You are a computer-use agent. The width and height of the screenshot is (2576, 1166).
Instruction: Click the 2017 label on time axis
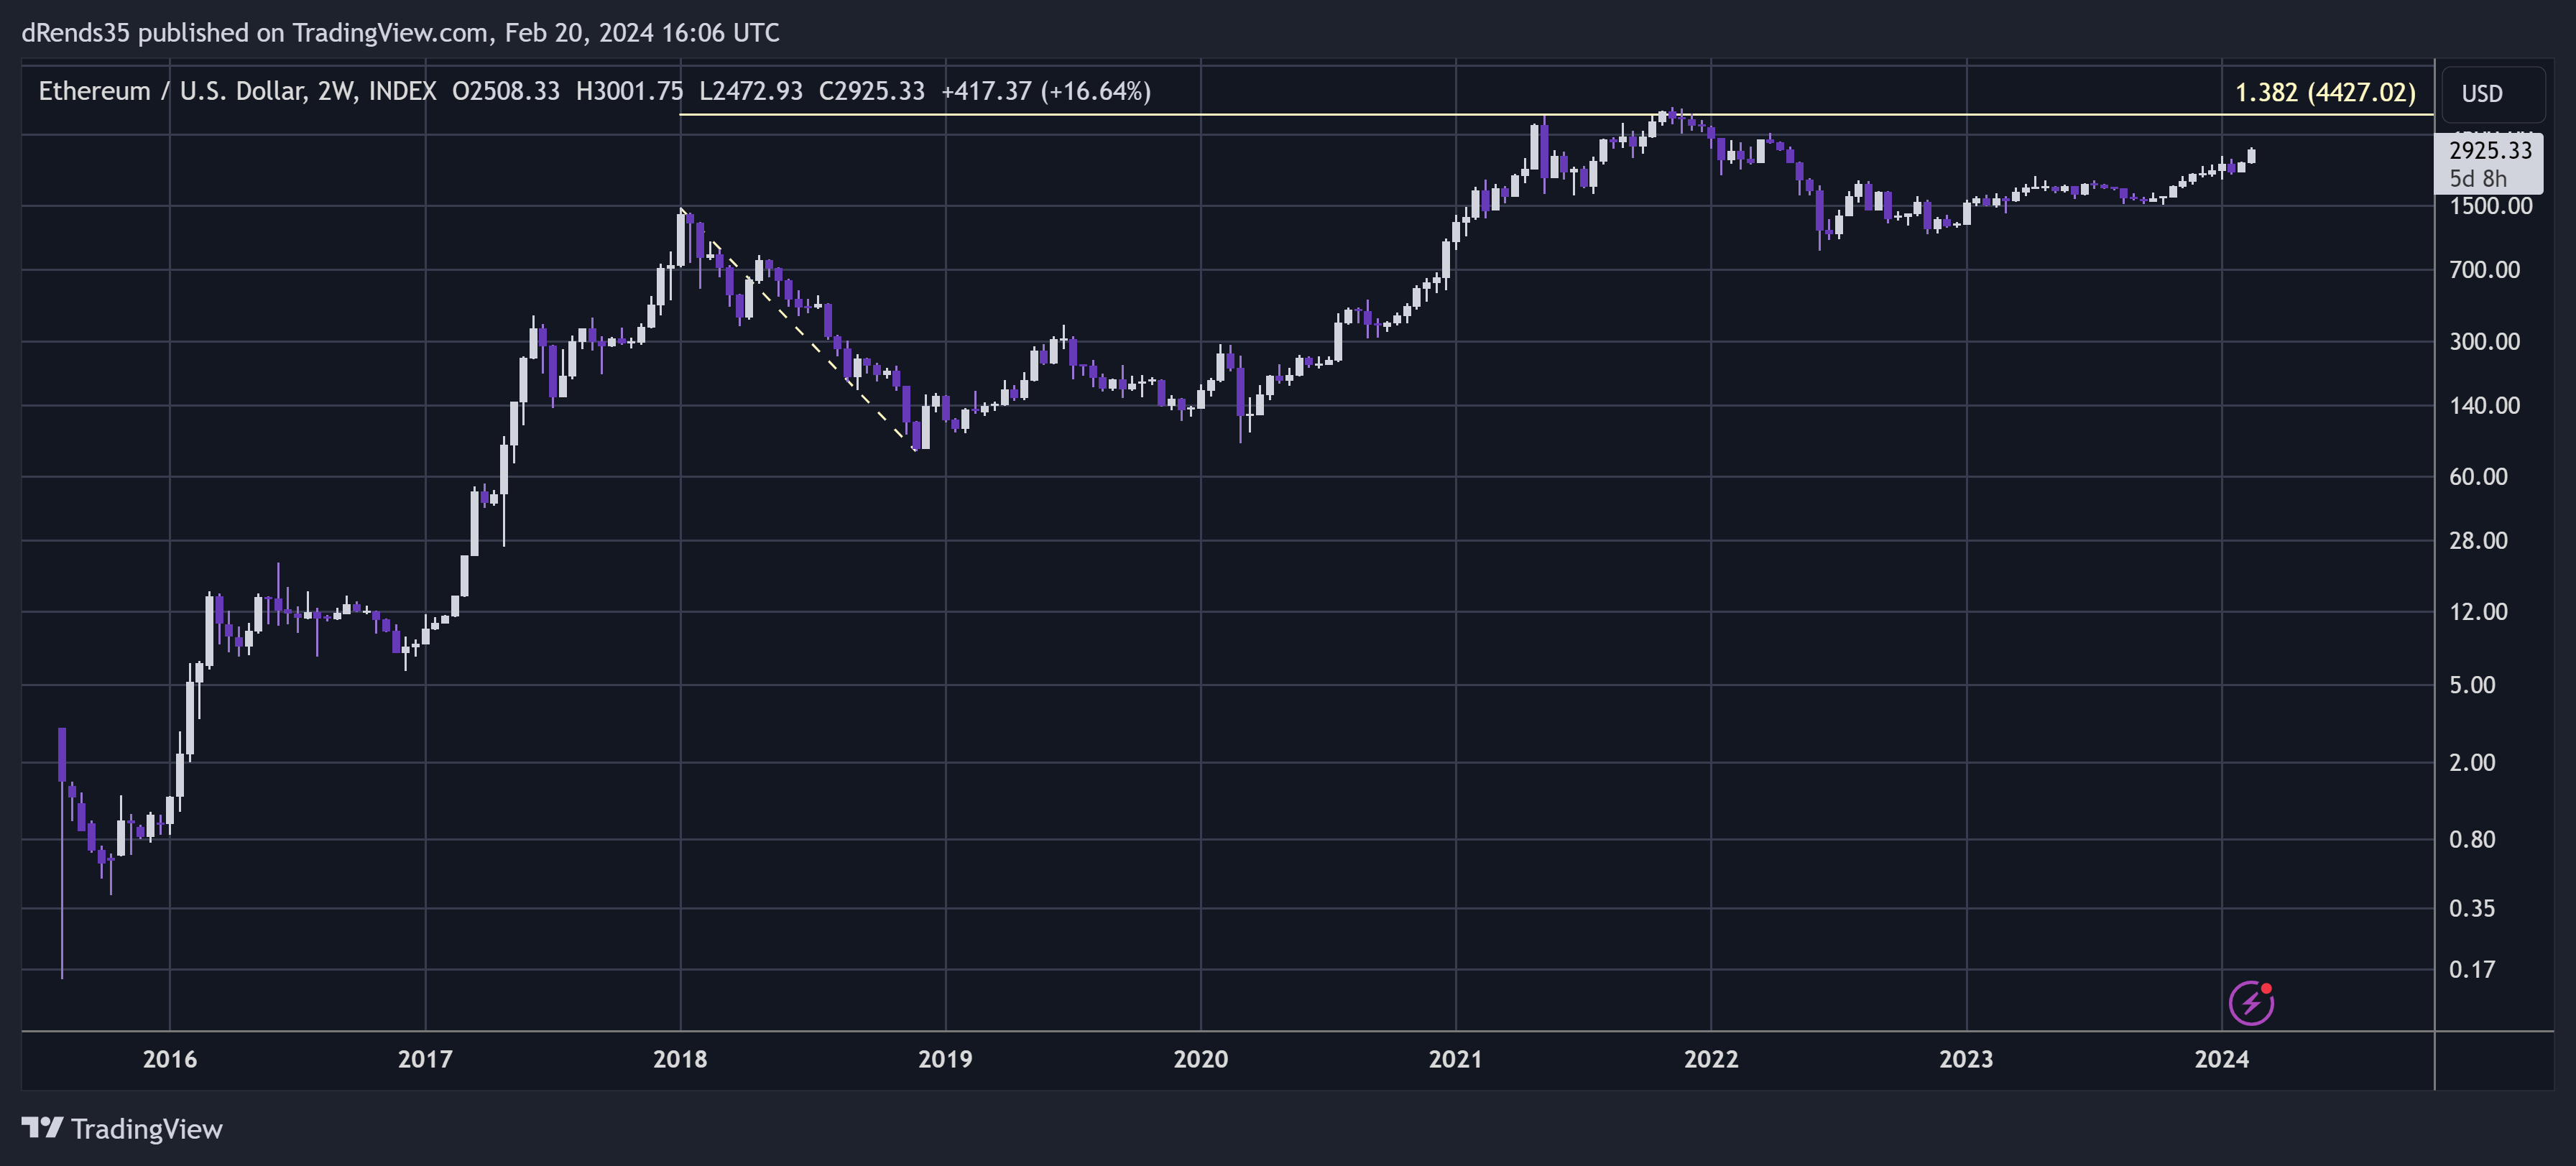coord(425,1059)
